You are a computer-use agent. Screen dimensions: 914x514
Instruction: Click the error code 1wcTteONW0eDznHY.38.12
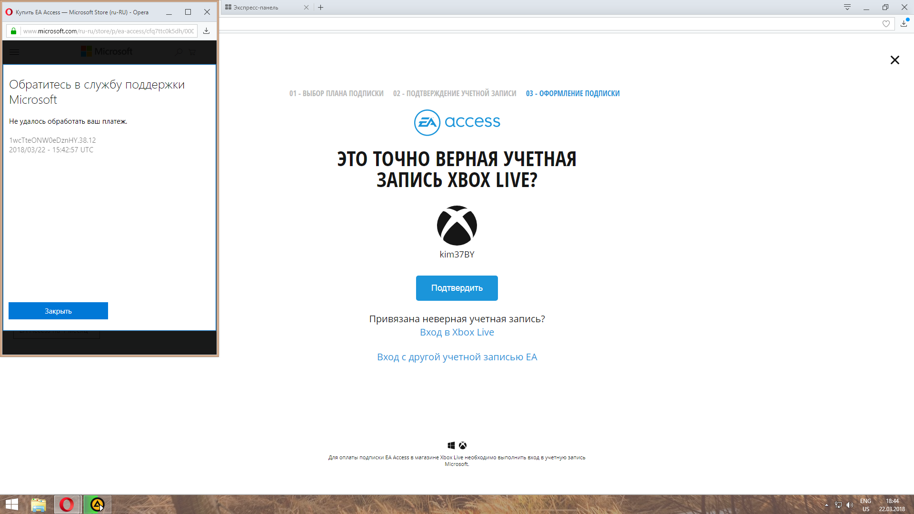coord(52,140)
